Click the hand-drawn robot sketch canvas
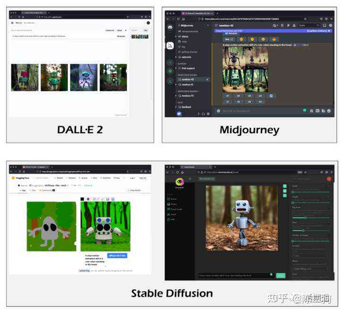Viewport: 340px width, 313px height. click(51, 227)
